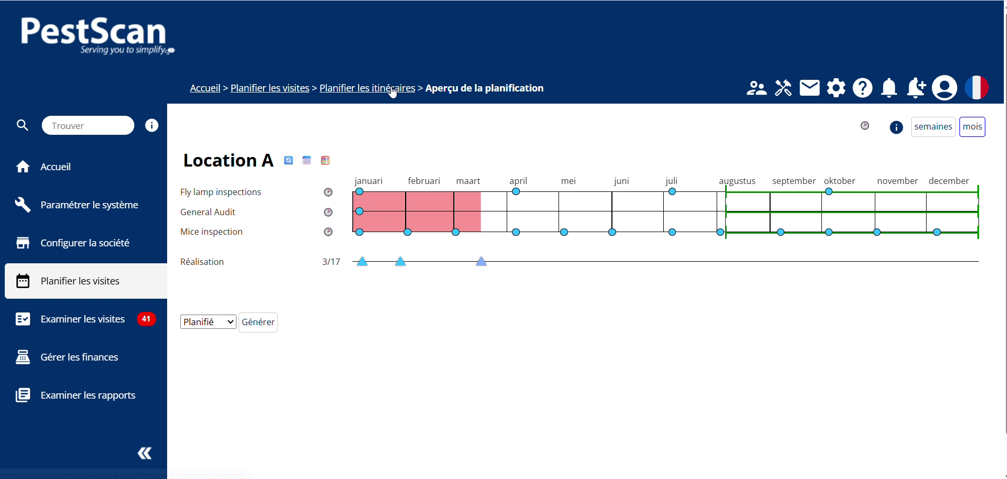The height and width of the screenshot is (479, 1007).
Task: Open the tools icon with crossed hammer and screwdriver
Action: pos(783,88)
